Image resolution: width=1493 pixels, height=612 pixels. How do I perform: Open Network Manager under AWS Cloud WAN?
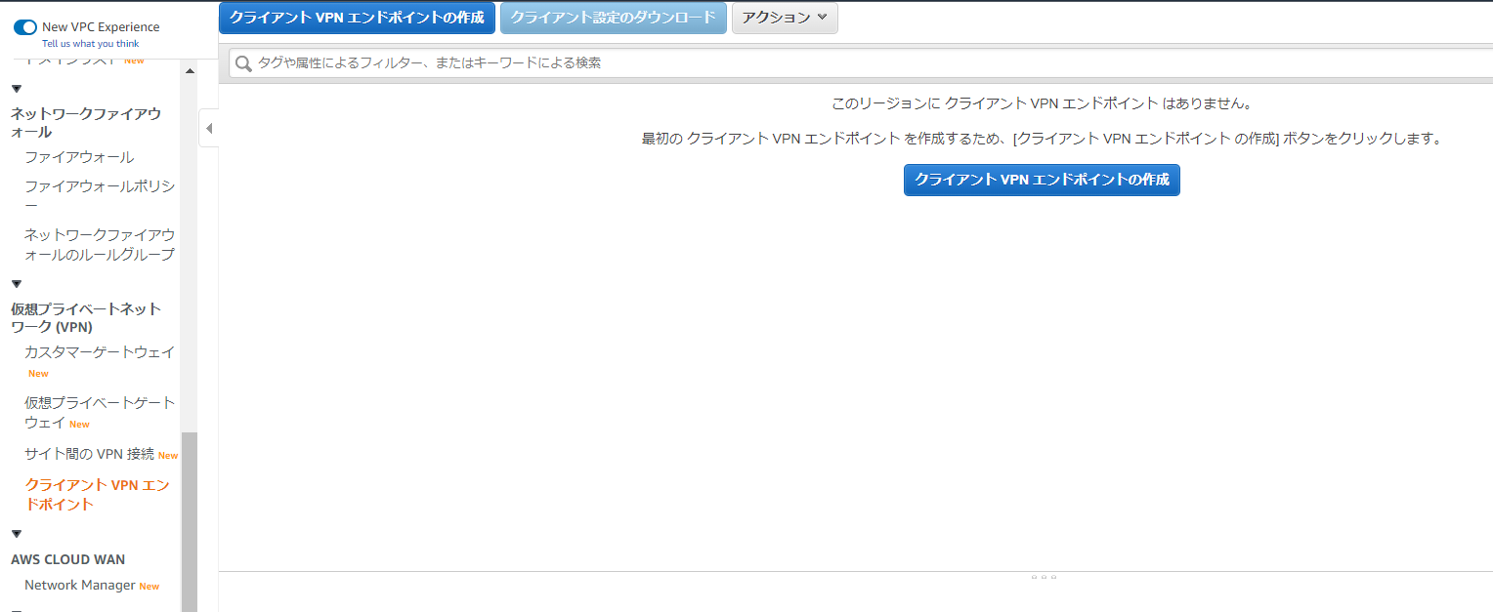(79, 586)
